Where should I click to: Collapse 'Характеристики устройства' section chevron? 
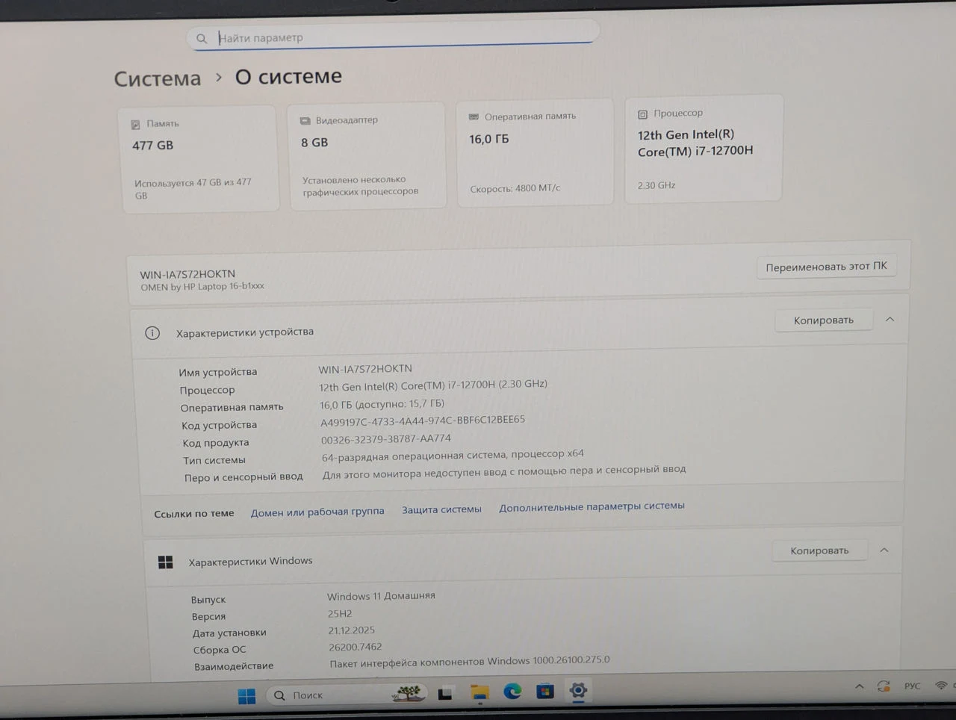coord(890,319)
